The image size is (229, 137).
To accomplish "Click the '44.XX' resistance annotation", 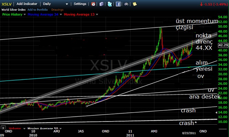I will [204, 48].
